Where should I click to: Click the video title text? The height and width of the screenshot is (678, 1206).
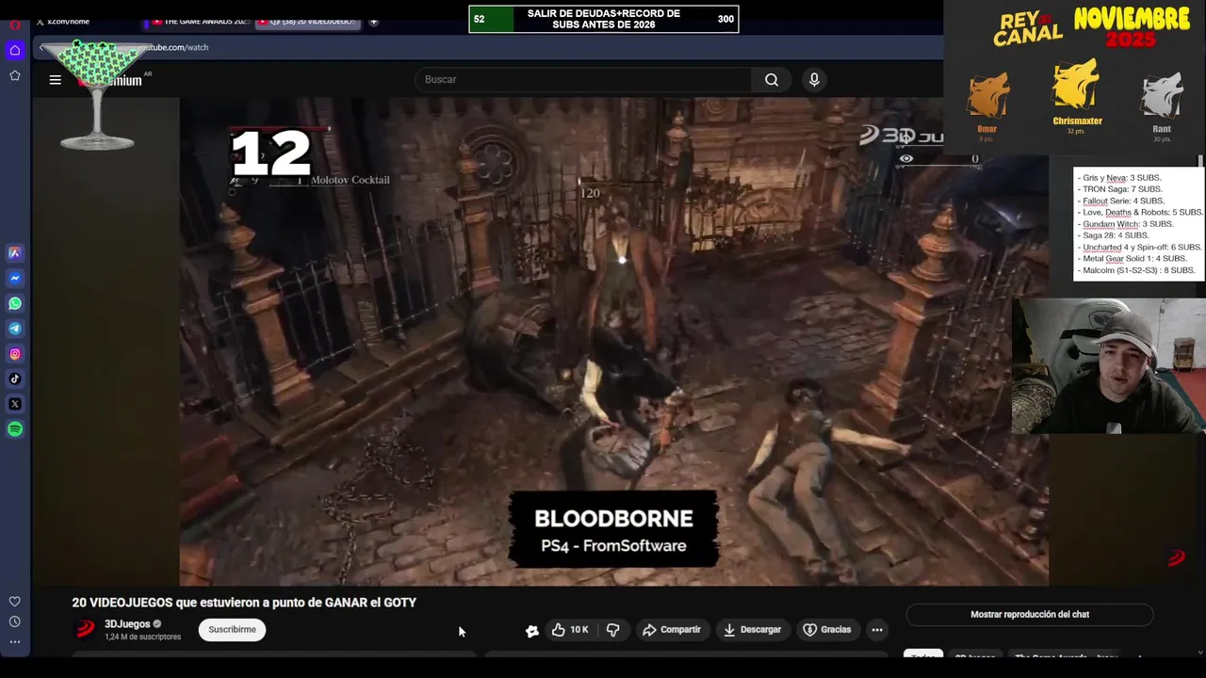pos(244,603)
